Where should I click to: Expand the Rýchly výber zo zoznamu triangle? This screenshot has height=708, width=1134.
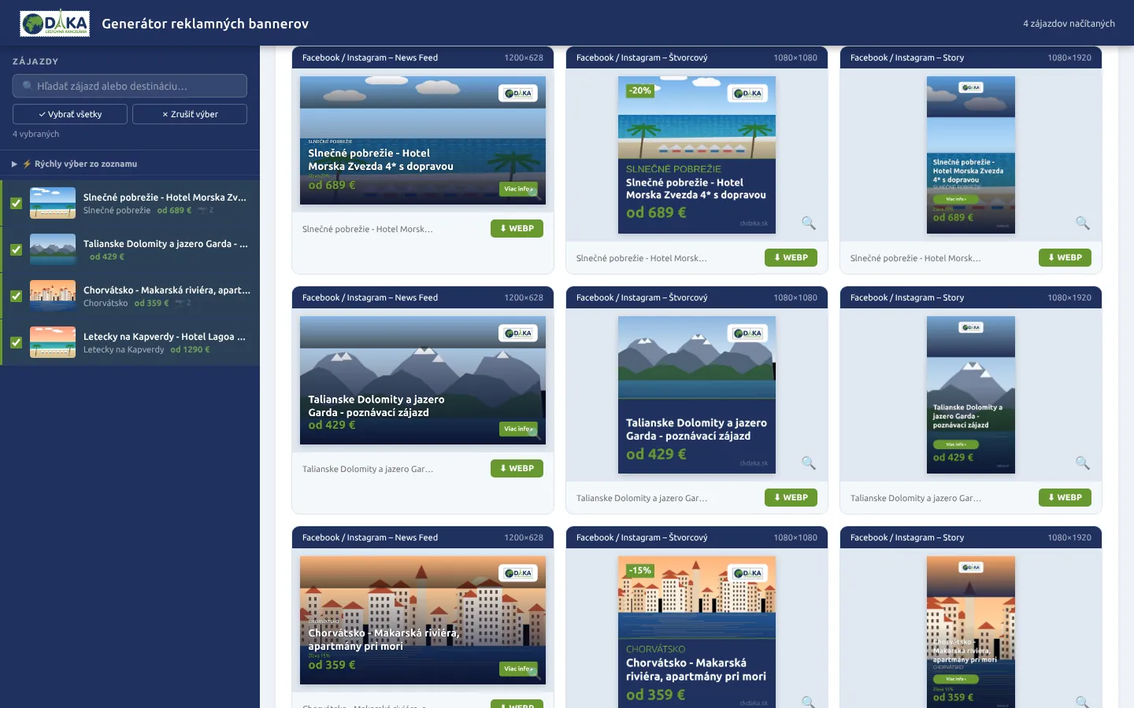tap(14, 164)
